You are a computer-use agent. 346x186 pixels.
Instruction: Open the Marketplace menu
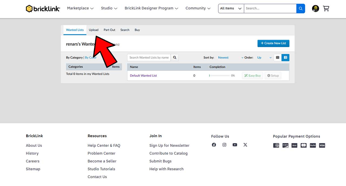(x=80, y=8)
